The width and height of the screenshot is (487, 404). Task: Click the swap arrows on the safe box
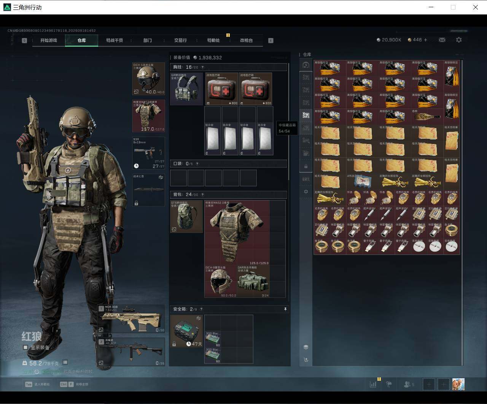pos(199,318)
